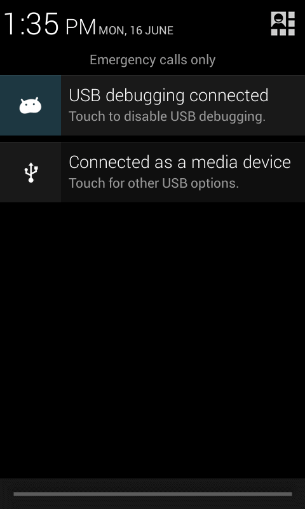The height and width of the screenshot is (509, 305).
Task: Tap the MON, 16 JUNE date
Action: pyautogui.click(x=136, y=31)
